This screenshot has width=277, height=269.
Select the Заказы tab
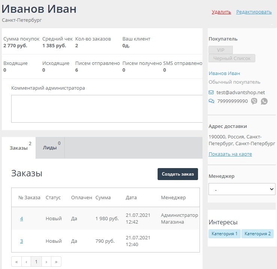pyautogui.click(x=19, y=148)
